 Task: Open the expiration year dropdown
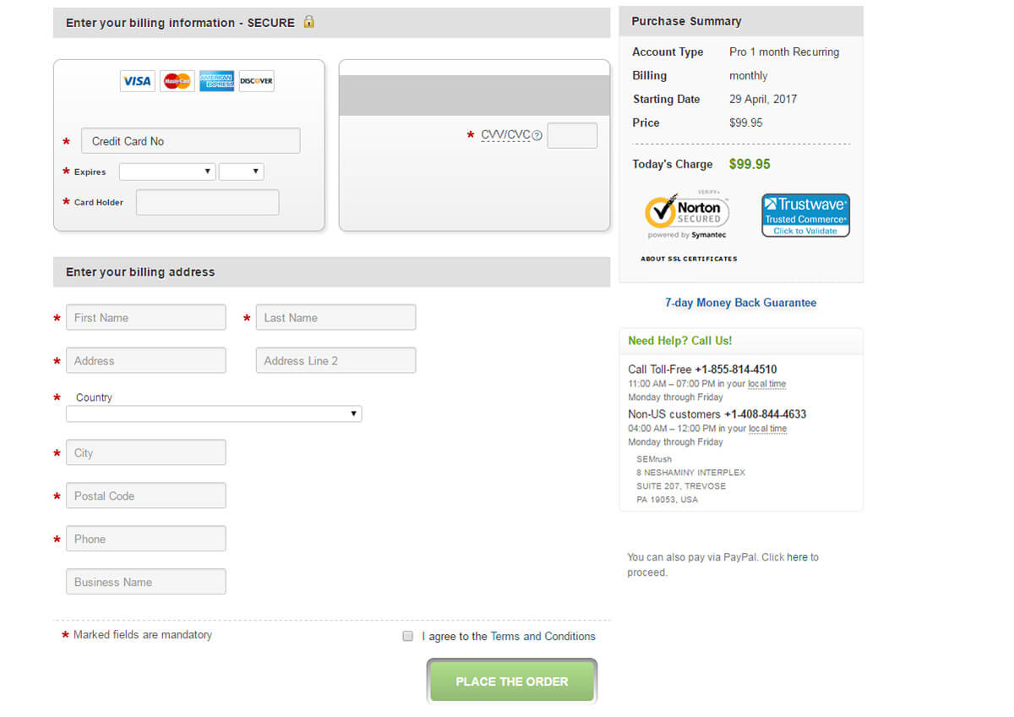tap(241, 172)
